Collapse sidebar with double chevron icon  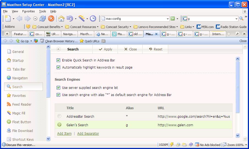59,49
